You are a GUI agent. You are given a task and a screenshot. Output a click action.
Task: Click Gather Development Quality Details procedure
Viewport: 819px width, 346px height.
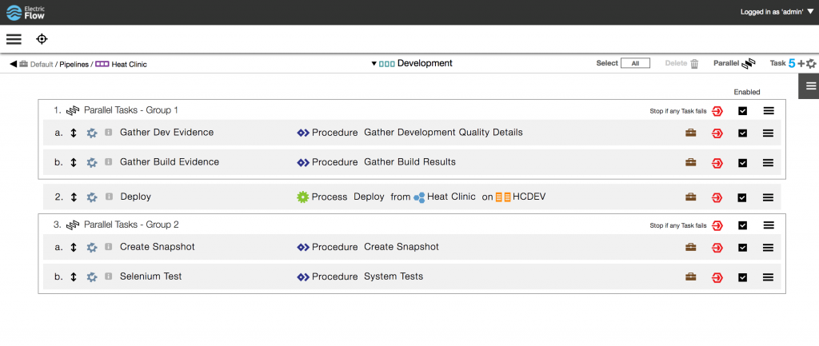443,133
